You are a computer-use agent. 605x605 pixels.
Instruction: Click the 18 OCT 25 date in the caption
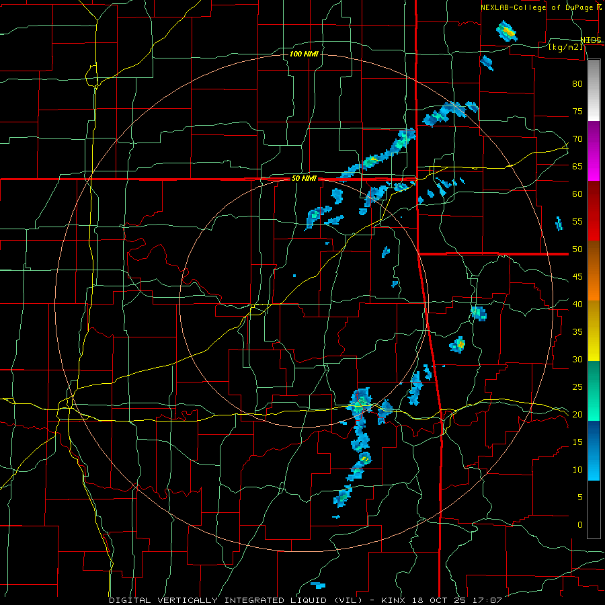(440, 600)
